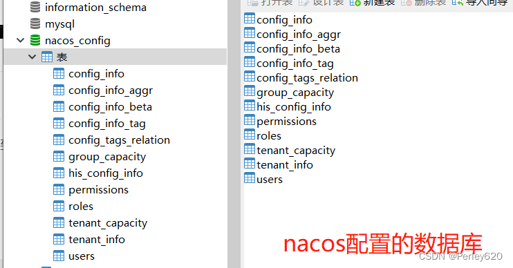The width and height of the screenshot is (513, 268).
Task: Click users icon in right object list
Action: [250, 178]
